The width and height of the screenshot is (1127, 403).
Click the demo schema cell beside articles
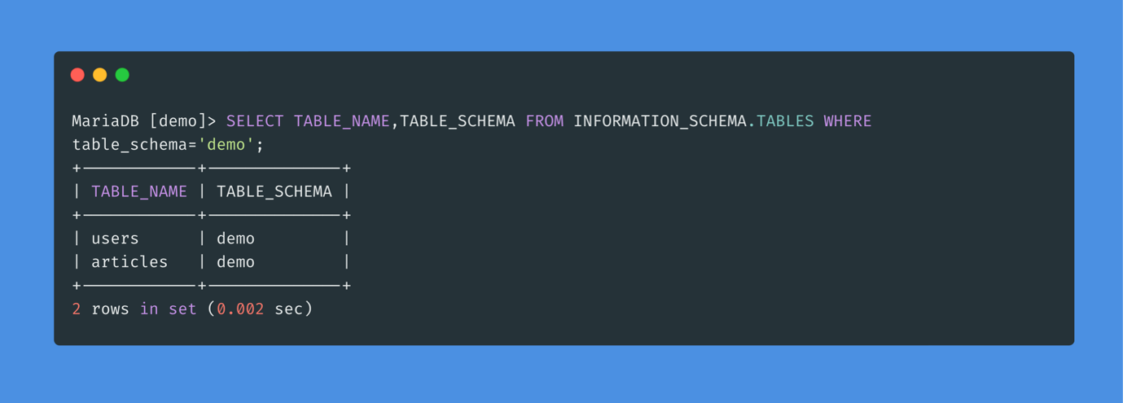(235, 262)
